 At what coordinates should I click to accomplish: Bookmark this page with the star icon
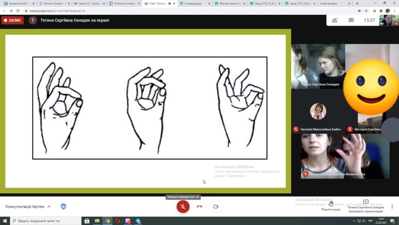tap(366, 11)
